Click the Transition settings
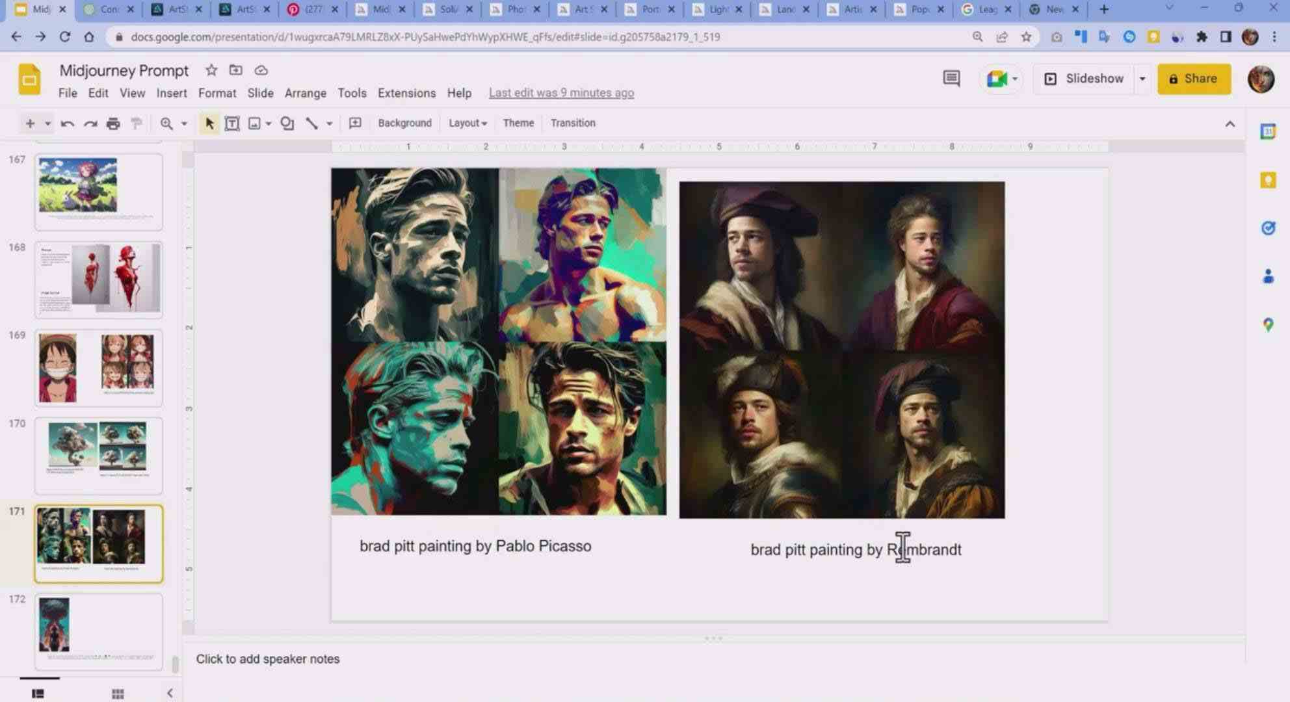 tap(572, 123)
